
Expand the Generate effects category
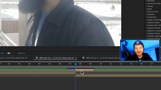pos(146,1)
